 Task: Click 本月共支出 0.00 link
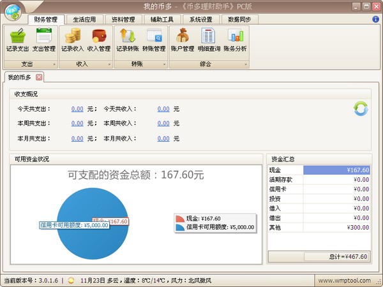tap(77, 138)
